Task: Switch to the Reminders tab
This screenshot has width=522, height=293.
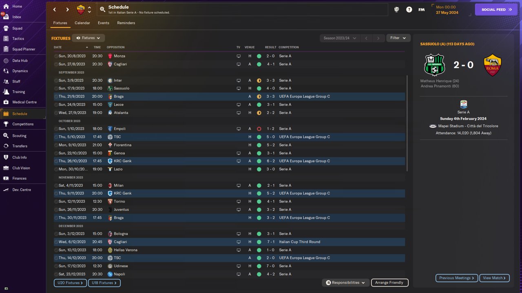Action: [126, 23]
